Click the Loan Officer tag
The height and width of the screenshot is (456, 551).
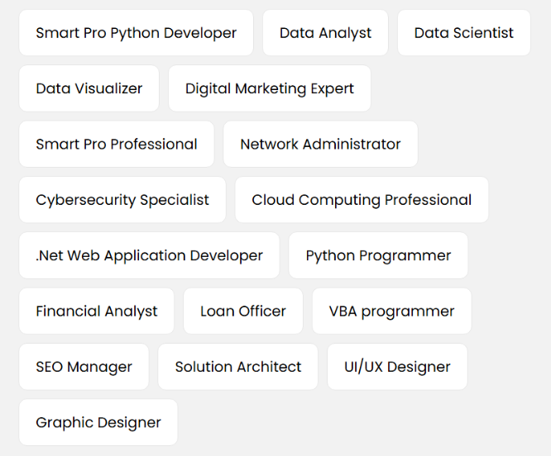242,311
